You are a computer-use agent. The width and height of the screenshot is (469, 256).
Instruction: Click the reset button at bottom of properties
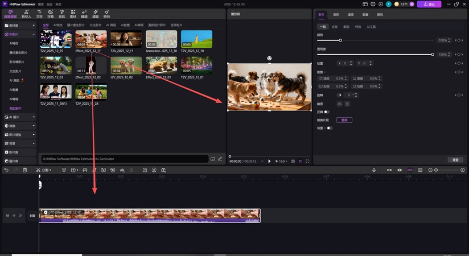click(x=455, y=160)
